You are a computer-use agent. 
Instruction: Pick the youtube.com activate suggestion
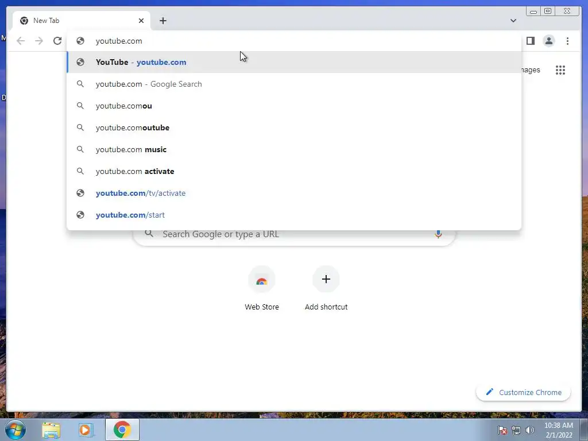[294, 171]
